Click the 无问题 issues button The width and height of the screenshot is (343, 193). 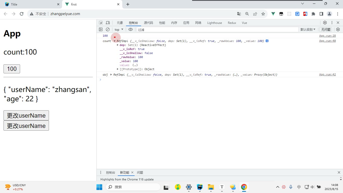[x=325, y=29]
